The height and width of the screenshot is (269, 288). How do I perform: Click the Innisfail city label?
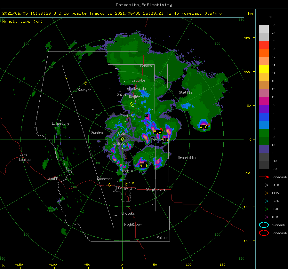click(x=129, y=116)
